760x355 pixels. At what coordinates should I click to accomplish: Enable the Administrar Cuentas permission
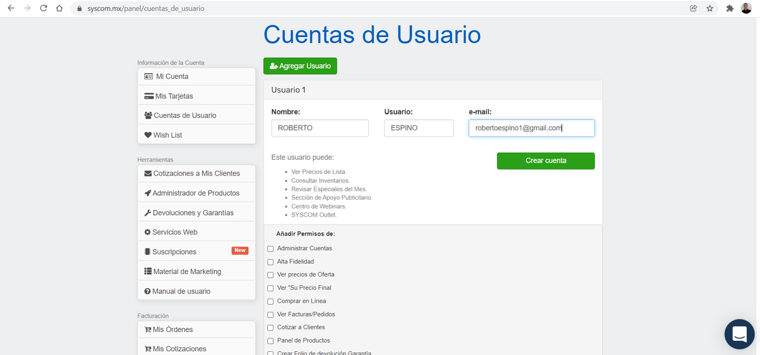pos(271,249)
